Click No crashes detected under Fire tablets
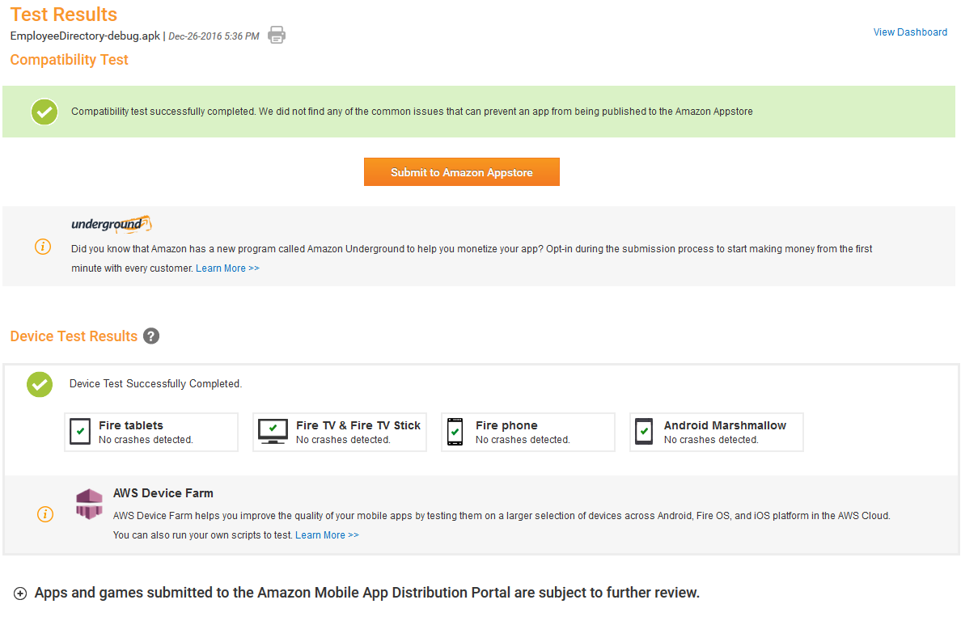The image size is (961, 621). pyautogui.click(x=146, y=440)
